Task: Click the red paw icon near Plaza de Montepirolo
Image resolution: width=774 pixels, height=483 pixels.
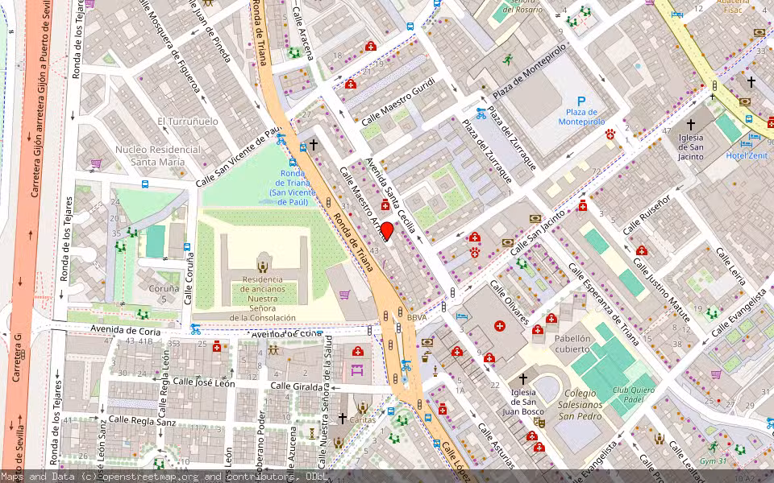Action: [x=610, y=134]
